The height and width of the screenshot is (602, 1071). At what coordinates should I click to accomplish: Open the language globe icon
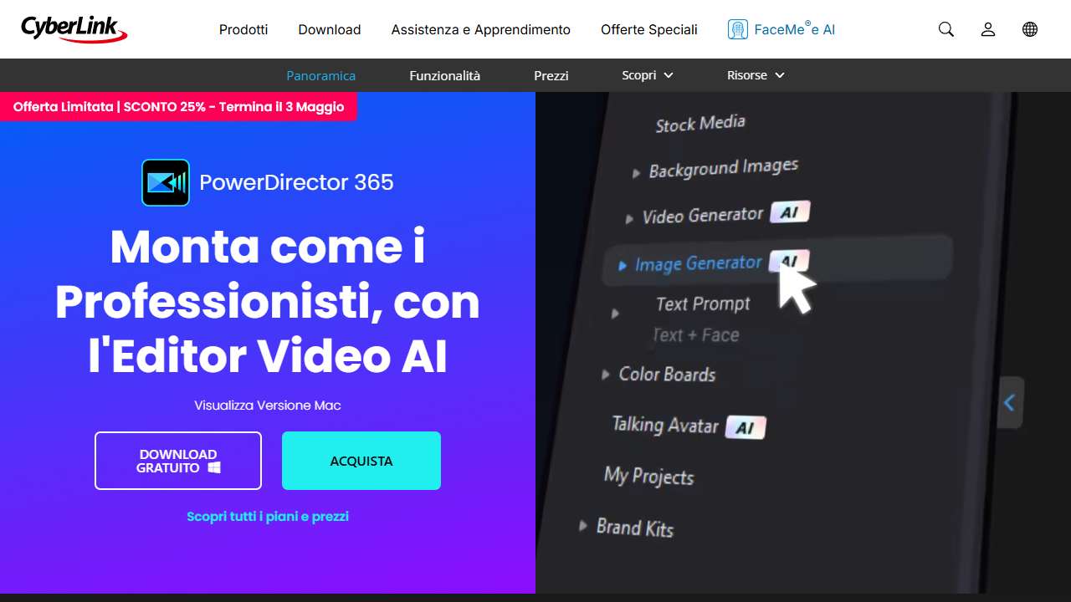[x=1030, y=29]
